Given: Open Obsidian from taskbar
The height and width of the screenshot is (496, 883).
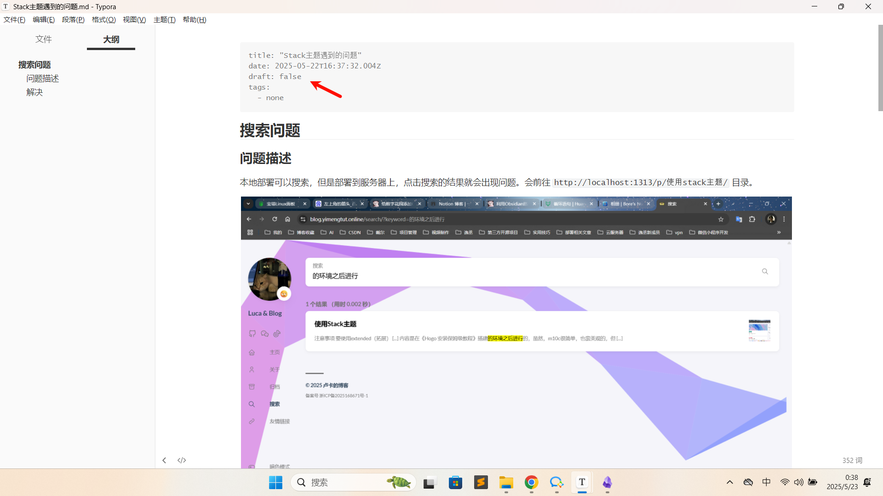Looking at the screenshot, I should [x=608, y=482].
